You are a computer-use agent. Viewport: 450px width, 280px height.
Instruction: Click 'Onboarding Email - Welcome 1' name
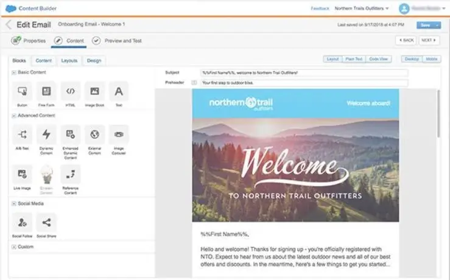[x=91, y=24]
